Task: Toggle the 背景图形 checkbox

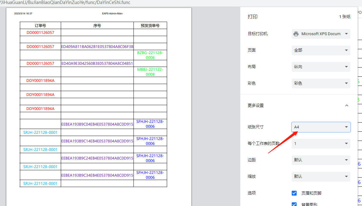Action: click(x=294, y=204)
